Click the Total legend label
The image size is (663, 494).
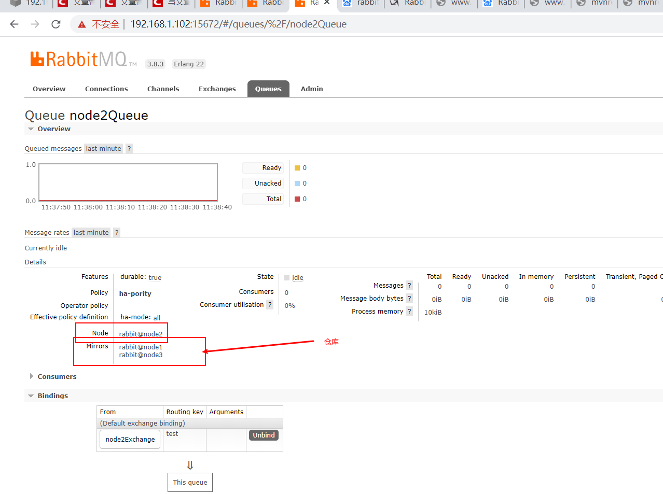[x=263, y=199]
